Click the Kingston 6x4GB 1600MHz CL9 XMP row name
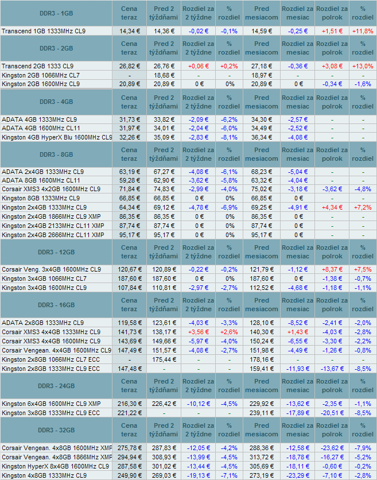The width and height of the screenshot is (377, 480). click(x=51, y=404)
